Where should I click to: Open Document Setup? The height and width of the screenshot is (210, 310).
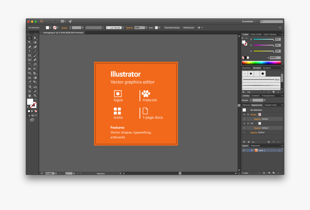(172, 28)
